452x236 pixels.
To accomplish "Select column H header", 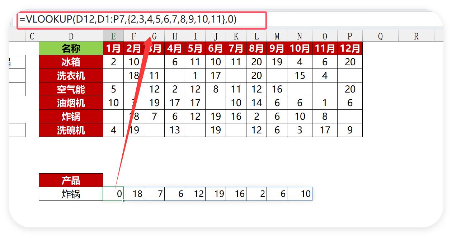I will tap(175, 36).
